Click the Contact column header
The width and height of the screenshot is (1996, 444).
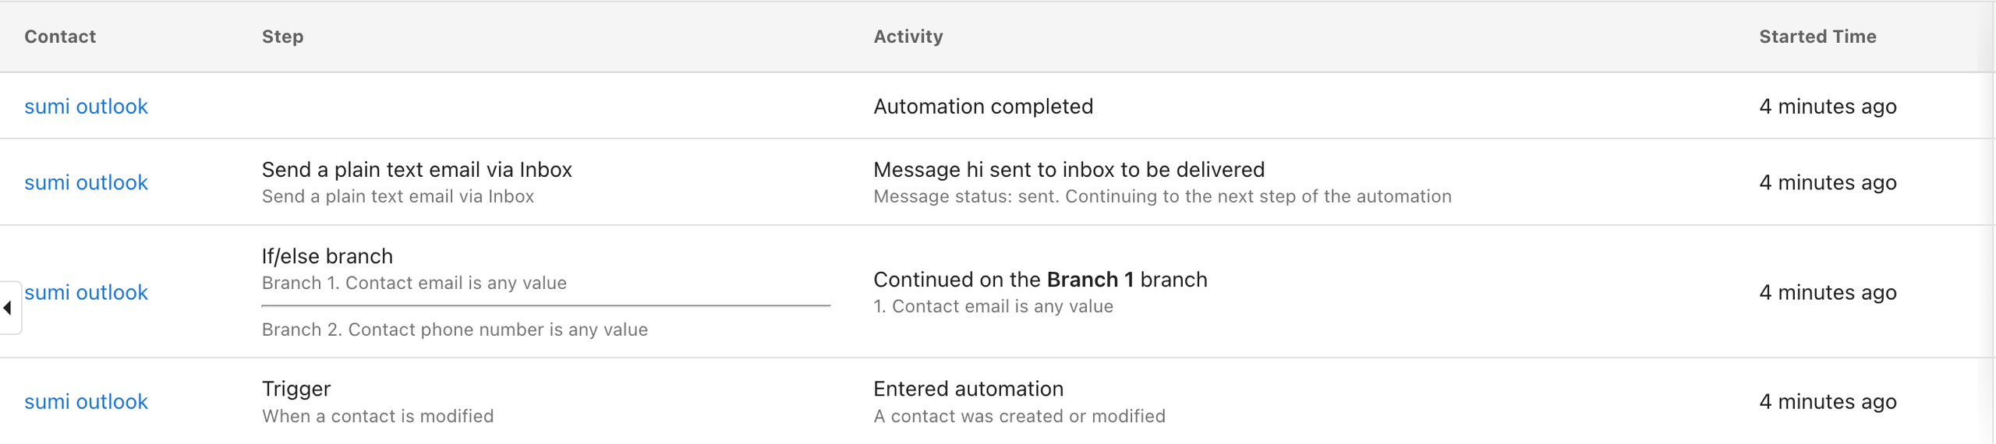(x=60, y=37)
